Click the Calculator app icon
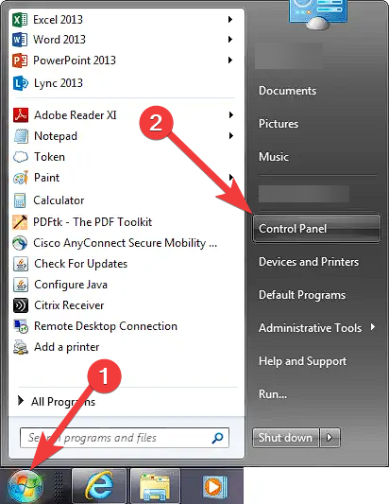The width and height of the screenshot is (389, 504). click(20, 200)
